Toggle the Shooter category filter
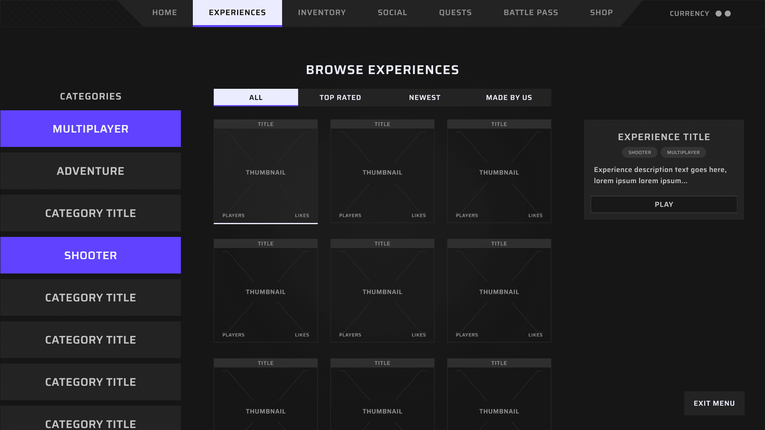The width and height of the screenshot is (765, 430). tap(90, 255)
